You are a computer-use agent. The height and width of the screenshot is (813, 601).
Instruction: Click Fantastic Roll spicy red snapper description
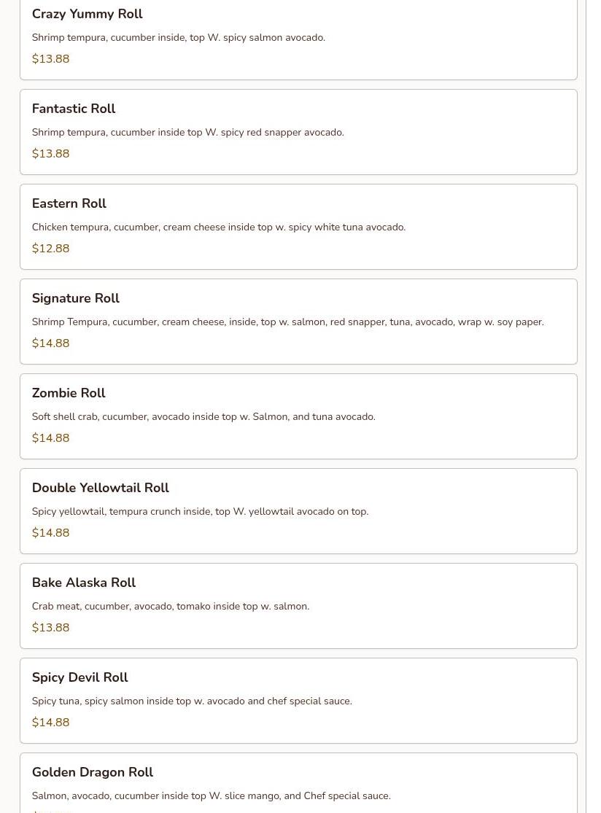[187, 132]
